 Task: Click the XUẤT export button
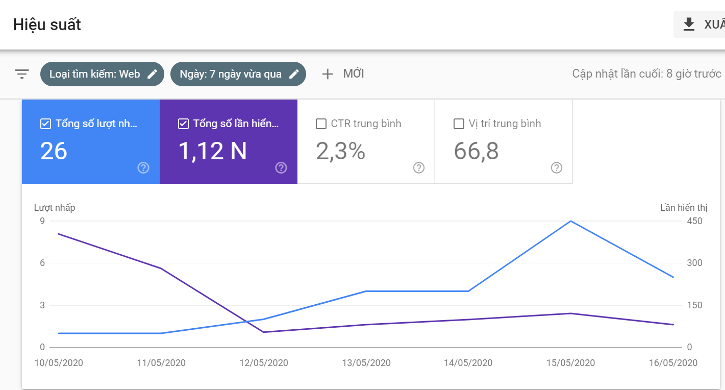699,24
